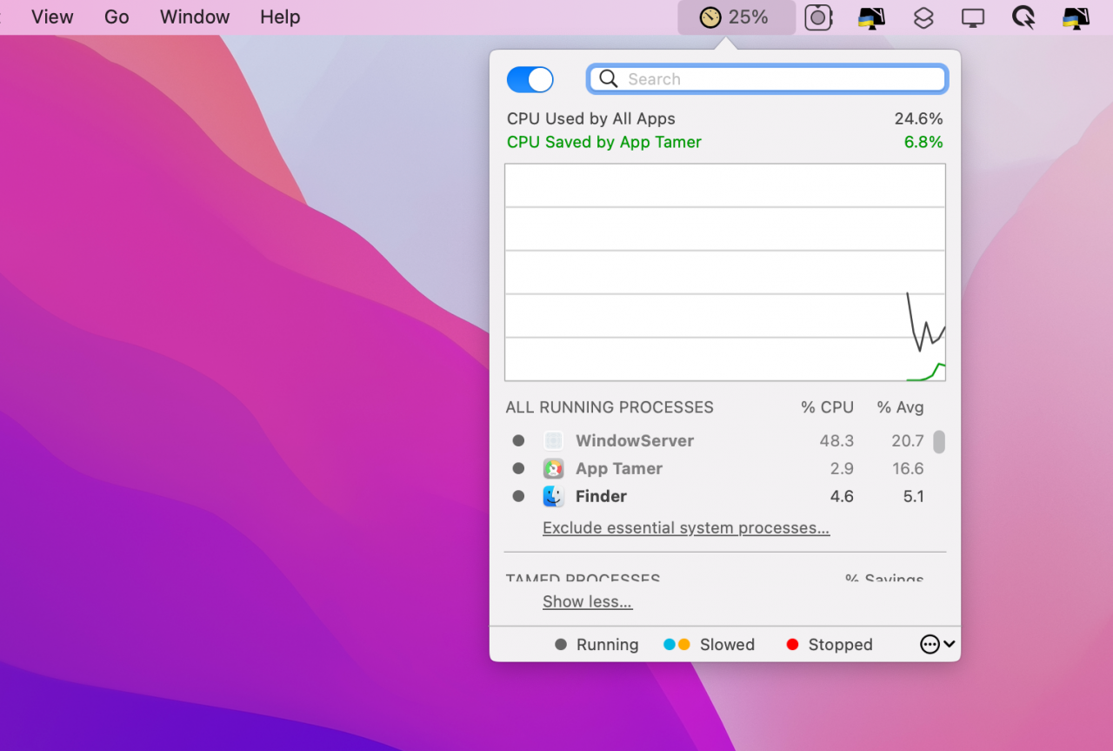This screenshot has height=751, width=1113.
Task: Open the Help menu
Action: (x=280, y=17)
